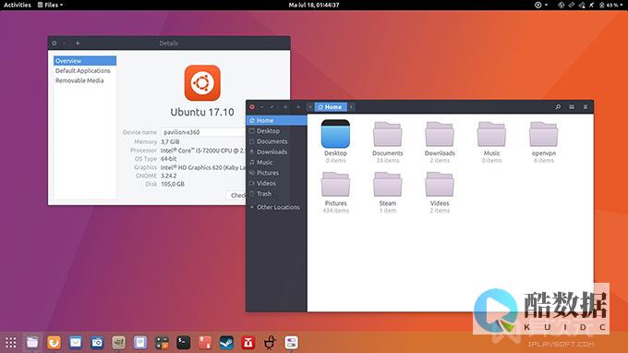Select Desktop in Files sidebar

point(276,131)
